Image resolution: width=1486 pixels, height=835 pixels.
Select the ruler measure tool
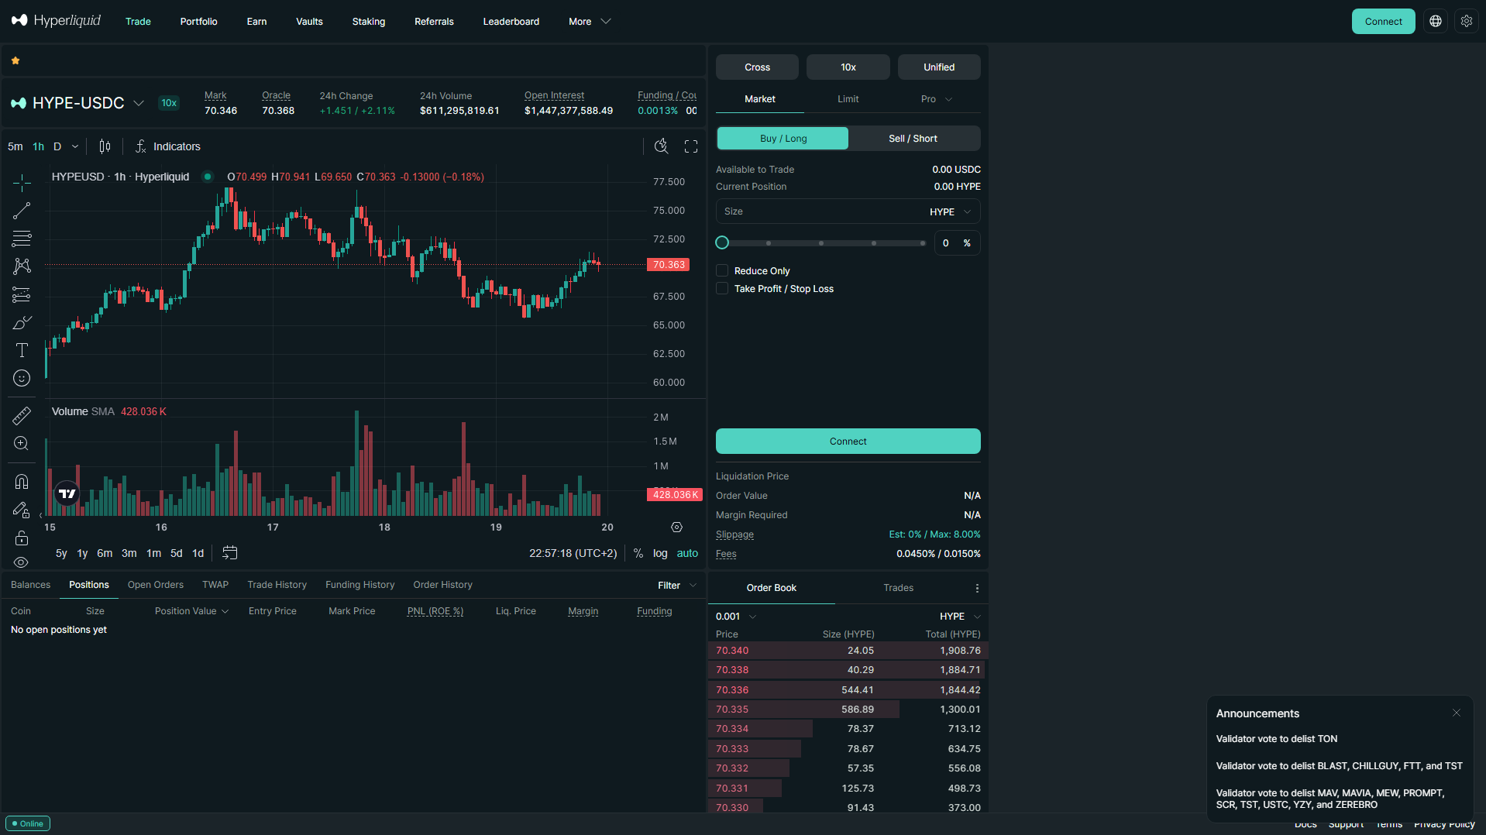pyautogui.click(x=22, y=416)
